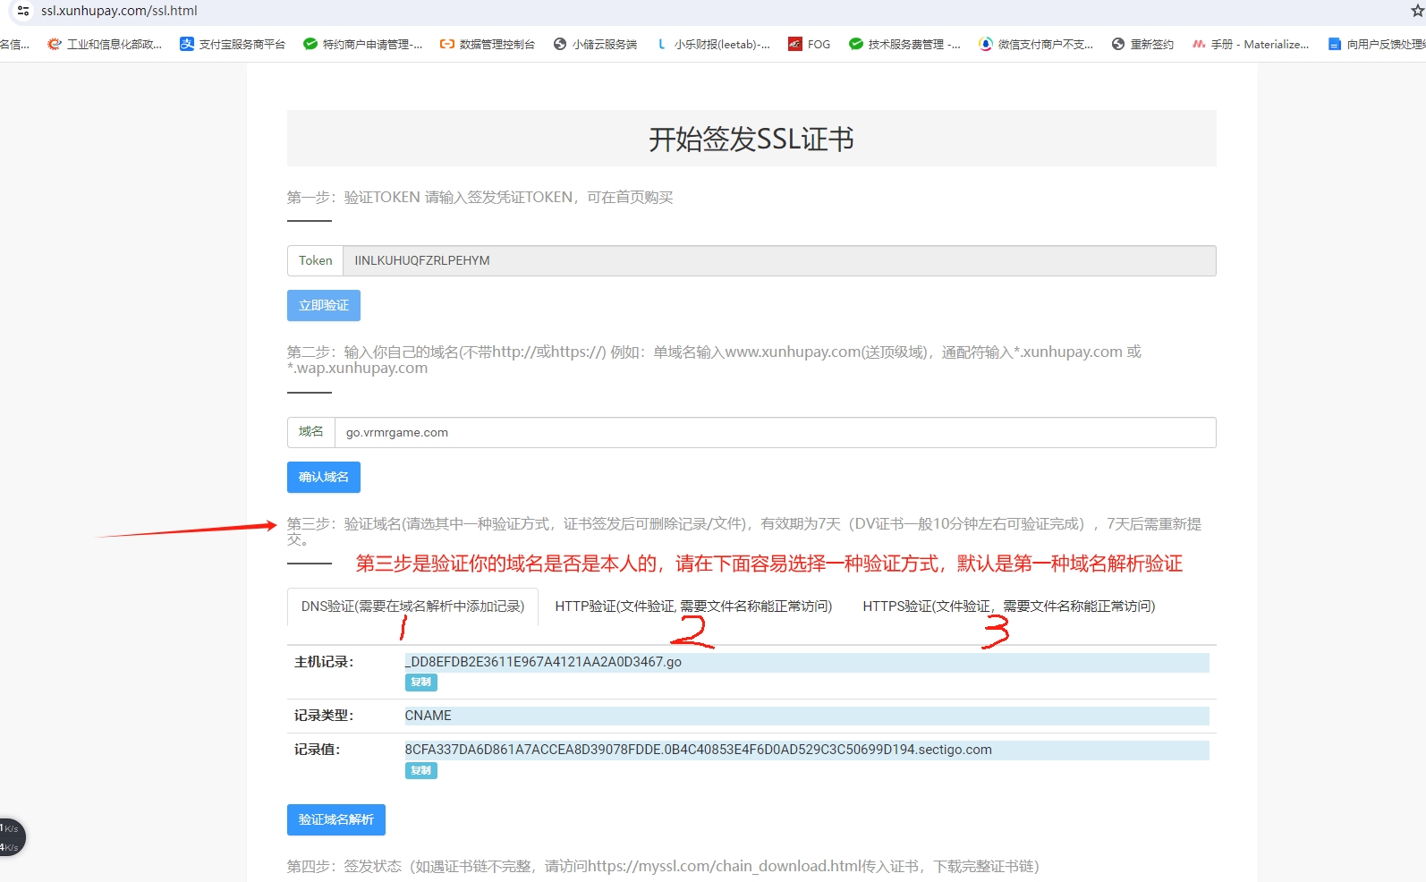Click the 域名 input field
The width and height of the screenshot is (1426, 882).
(x=775, y=433)
